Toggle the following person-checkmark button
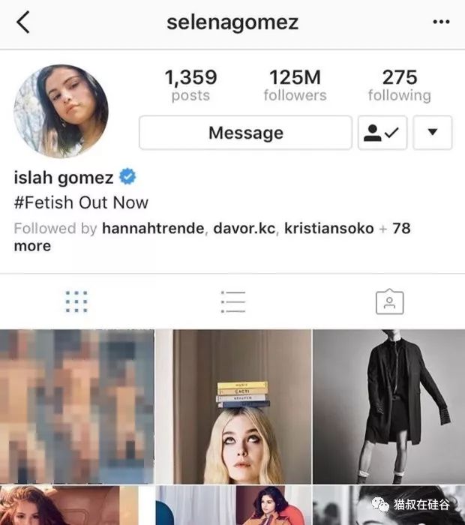Screen dimensions: 465x525 [x=382, y=133]
